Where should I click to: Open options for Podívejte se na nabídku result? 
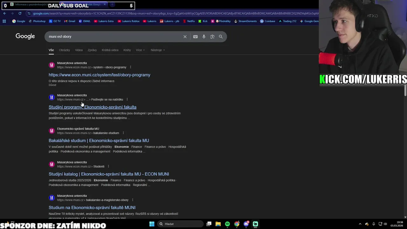pos(127,100)
